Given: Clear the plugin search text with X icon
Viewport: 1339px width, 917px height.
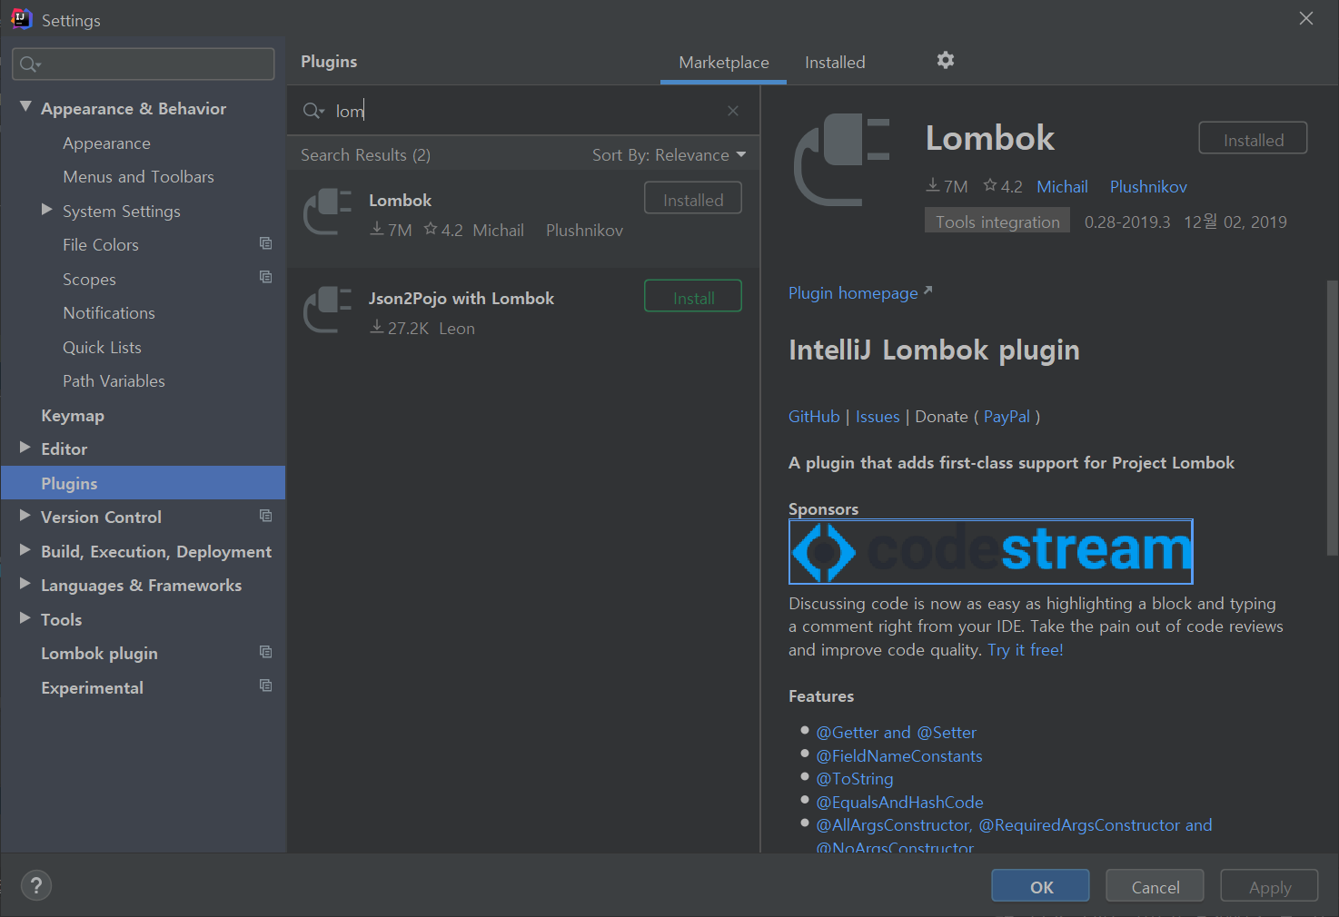Looking at the screenshot, I should tap(733, 111).
